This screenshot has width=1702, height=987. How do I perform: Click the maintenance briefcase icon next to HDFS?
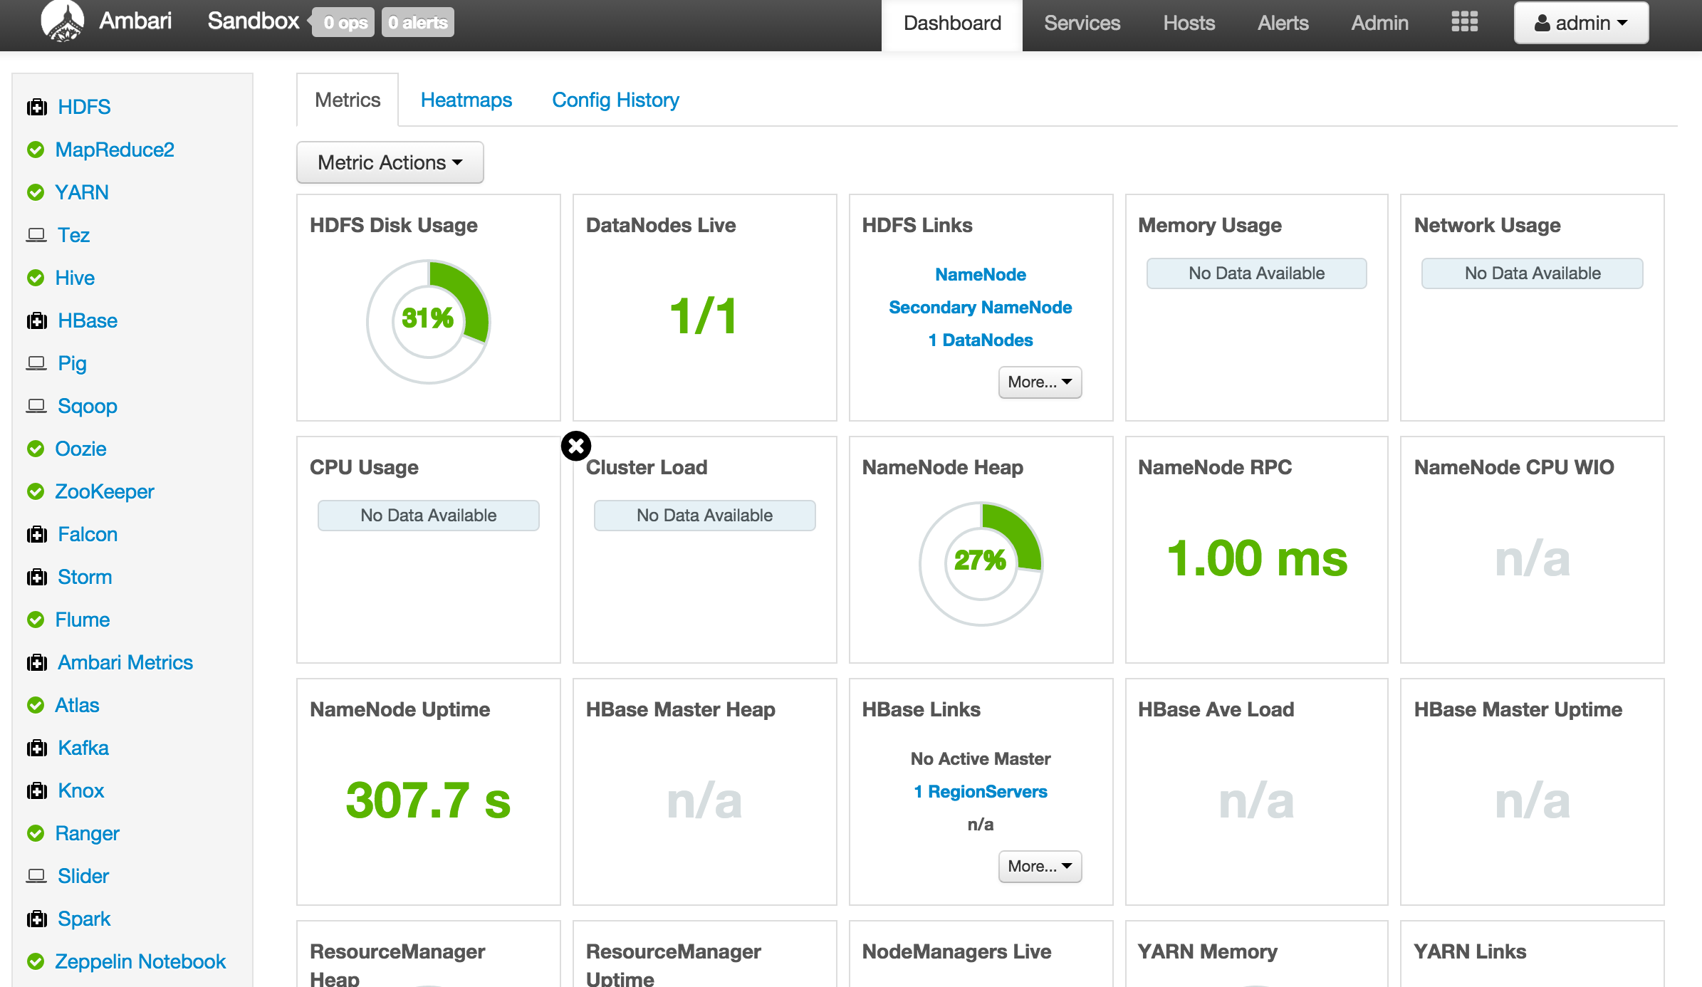coord(37,107)
